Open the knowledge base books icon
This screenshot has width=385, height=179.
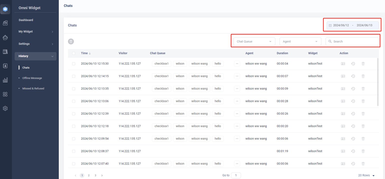point(5,52)
